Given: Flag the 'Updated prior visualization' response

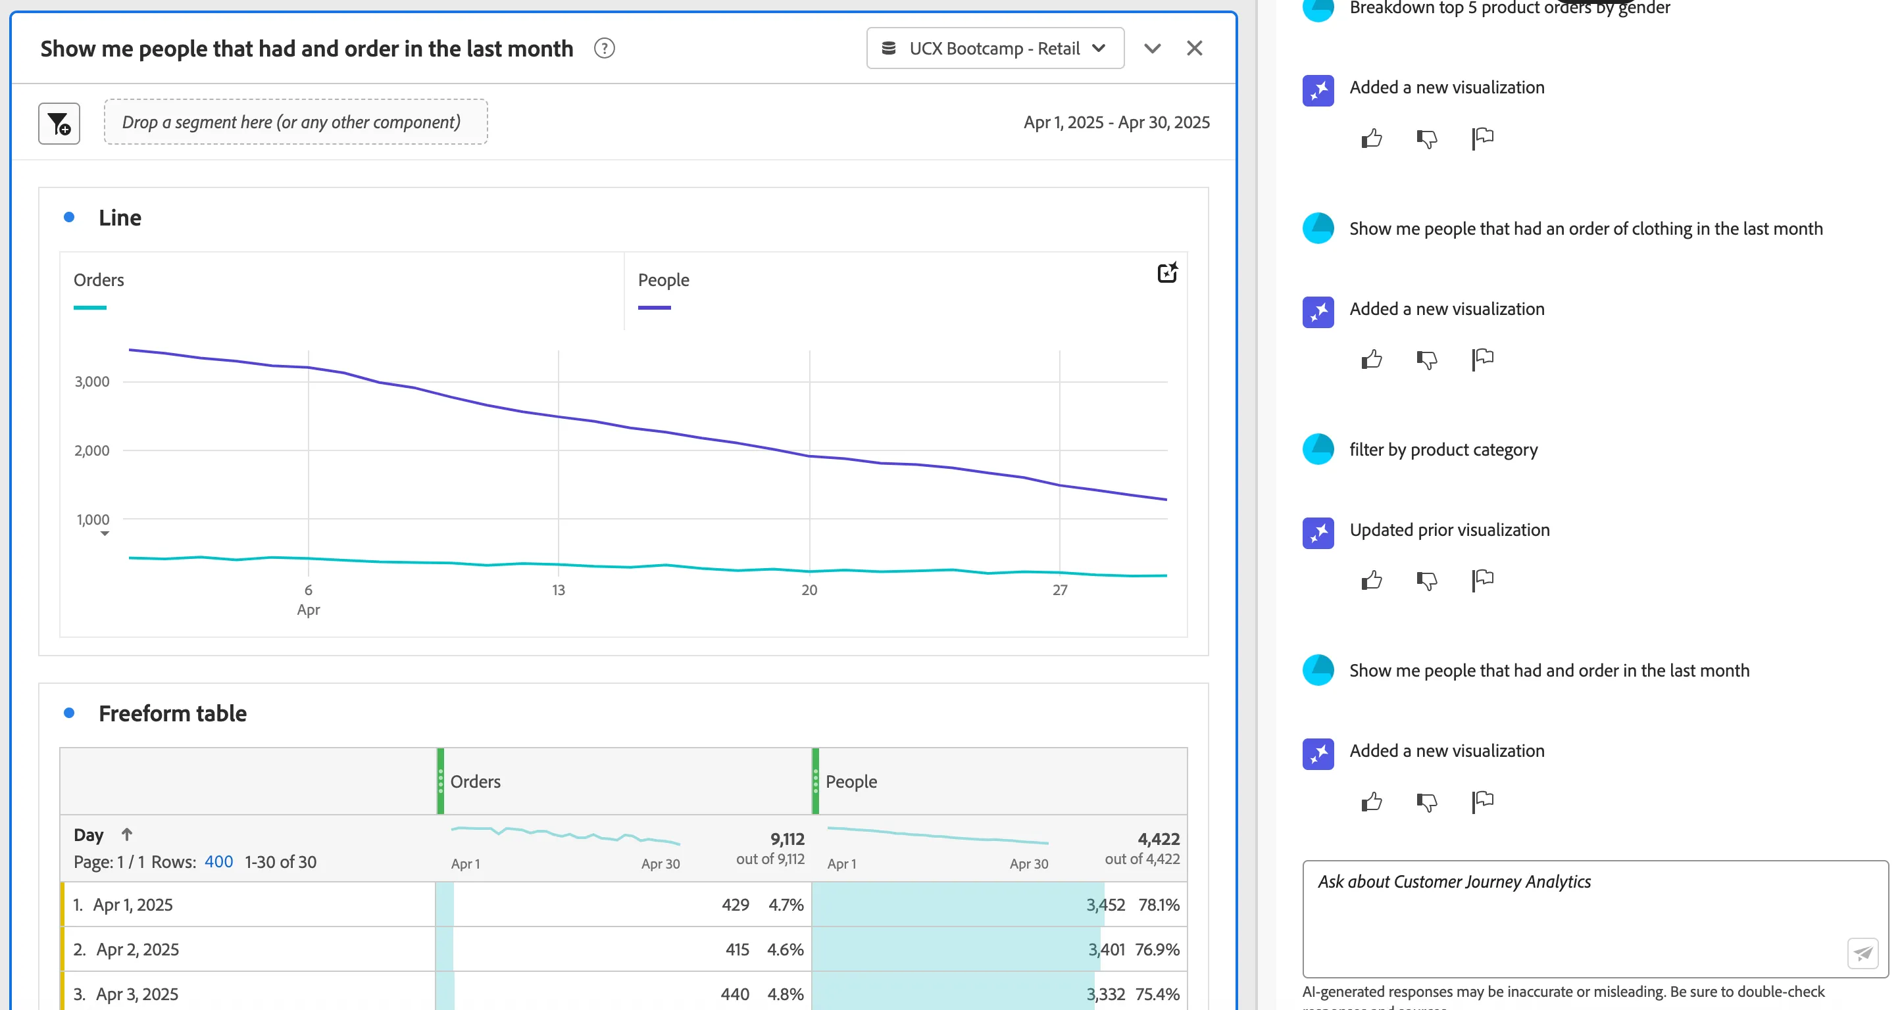Looking at the screenshot, I should (1482, 580).
